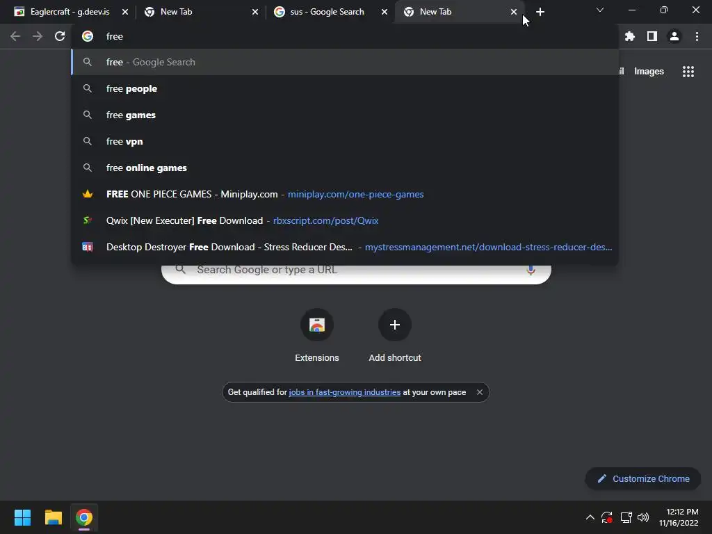This screenshot has height=534, width=712.
Task: Close the sus Google Search tab
Action: click(x=384, y=12)
